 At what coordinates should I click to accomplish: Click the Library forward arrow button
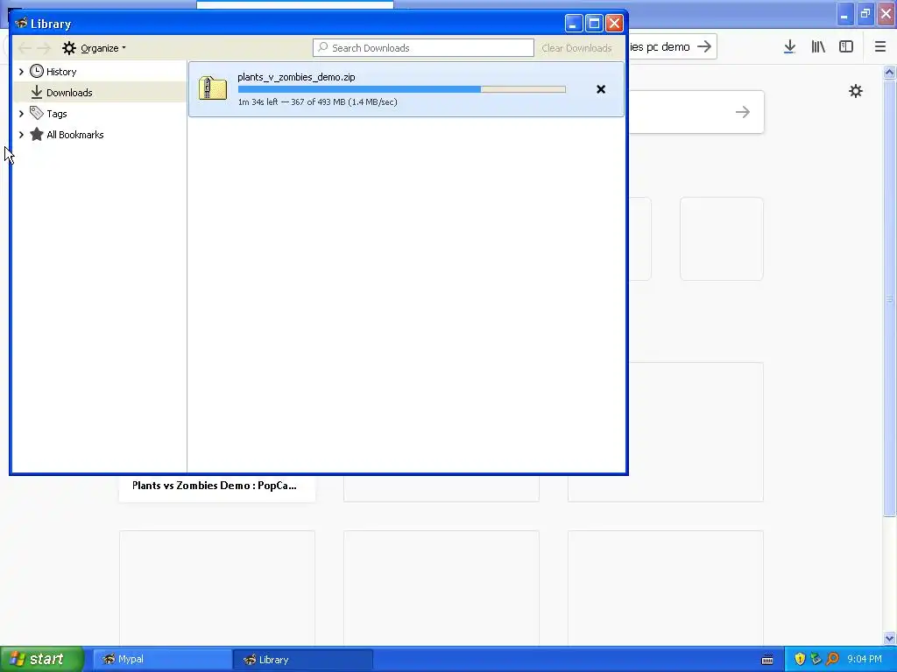44,48
